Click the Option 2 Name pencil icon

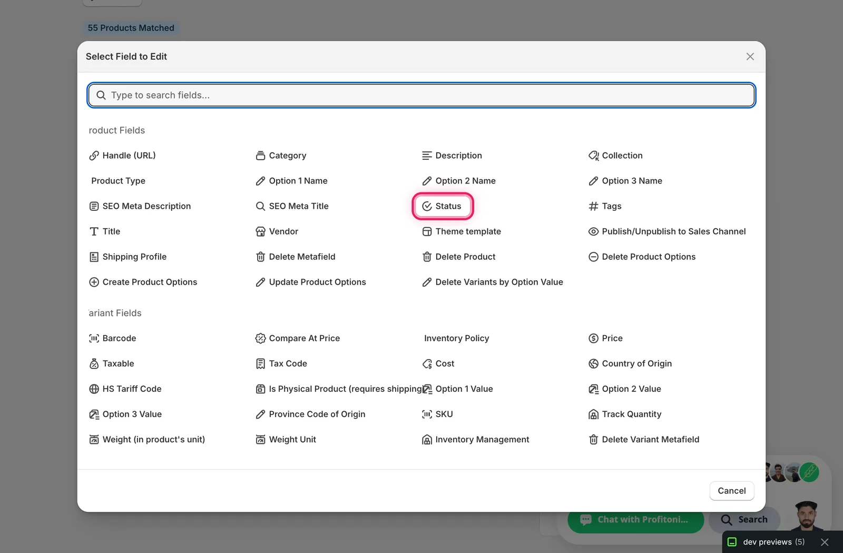click(427, 181)
